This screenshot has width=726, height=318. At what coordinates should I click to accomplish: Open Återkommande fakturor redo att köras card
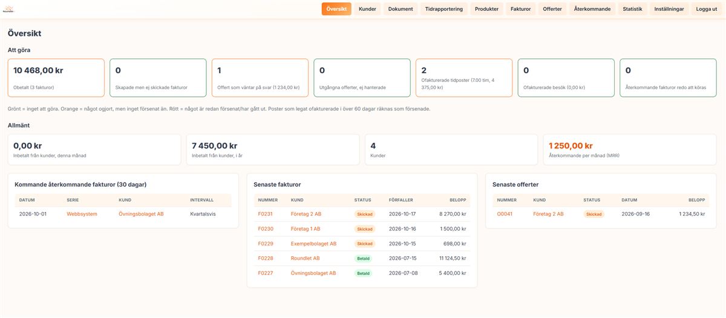(669, 78)
